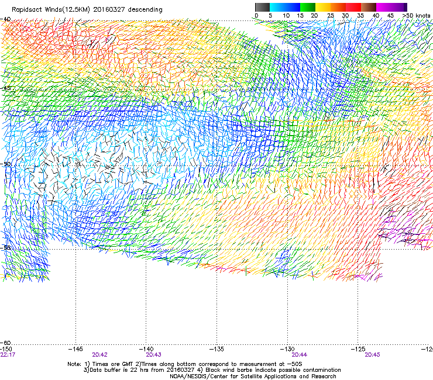Click the legend tick label '10'

[286, 16]
